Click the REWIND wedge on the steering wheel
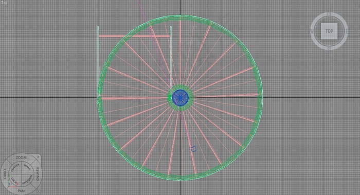Image resolution: width=360 pixels, height=195 pixels. point(38,174)
